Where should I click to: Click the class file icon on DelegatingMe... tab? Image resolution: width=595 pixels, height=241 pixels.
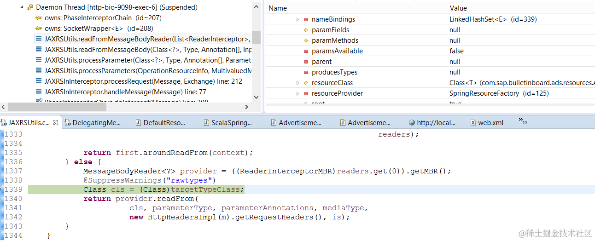[68, 123]
